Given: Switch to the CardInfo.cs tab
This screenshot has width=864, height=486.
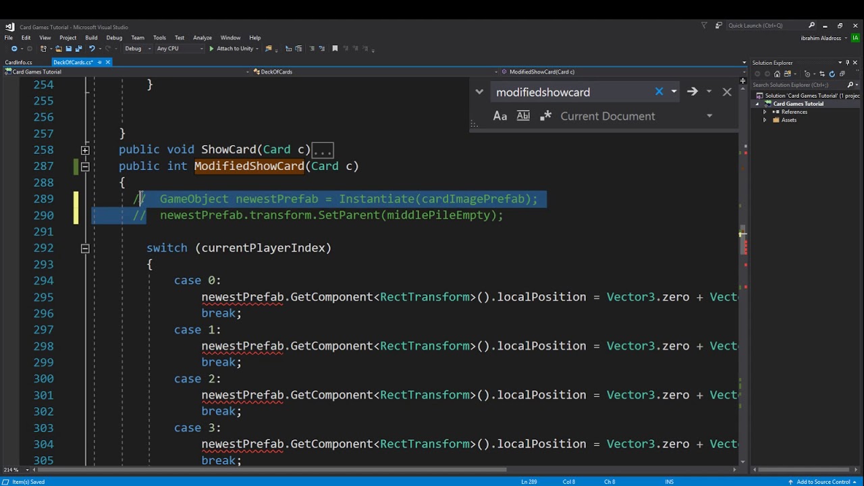Looking at the screenshot, I should (19, 62).
